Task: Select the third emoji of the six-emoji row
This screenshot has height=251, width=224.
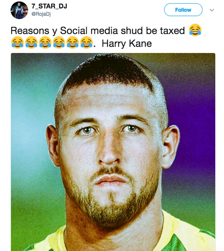Action: point(45,43)
